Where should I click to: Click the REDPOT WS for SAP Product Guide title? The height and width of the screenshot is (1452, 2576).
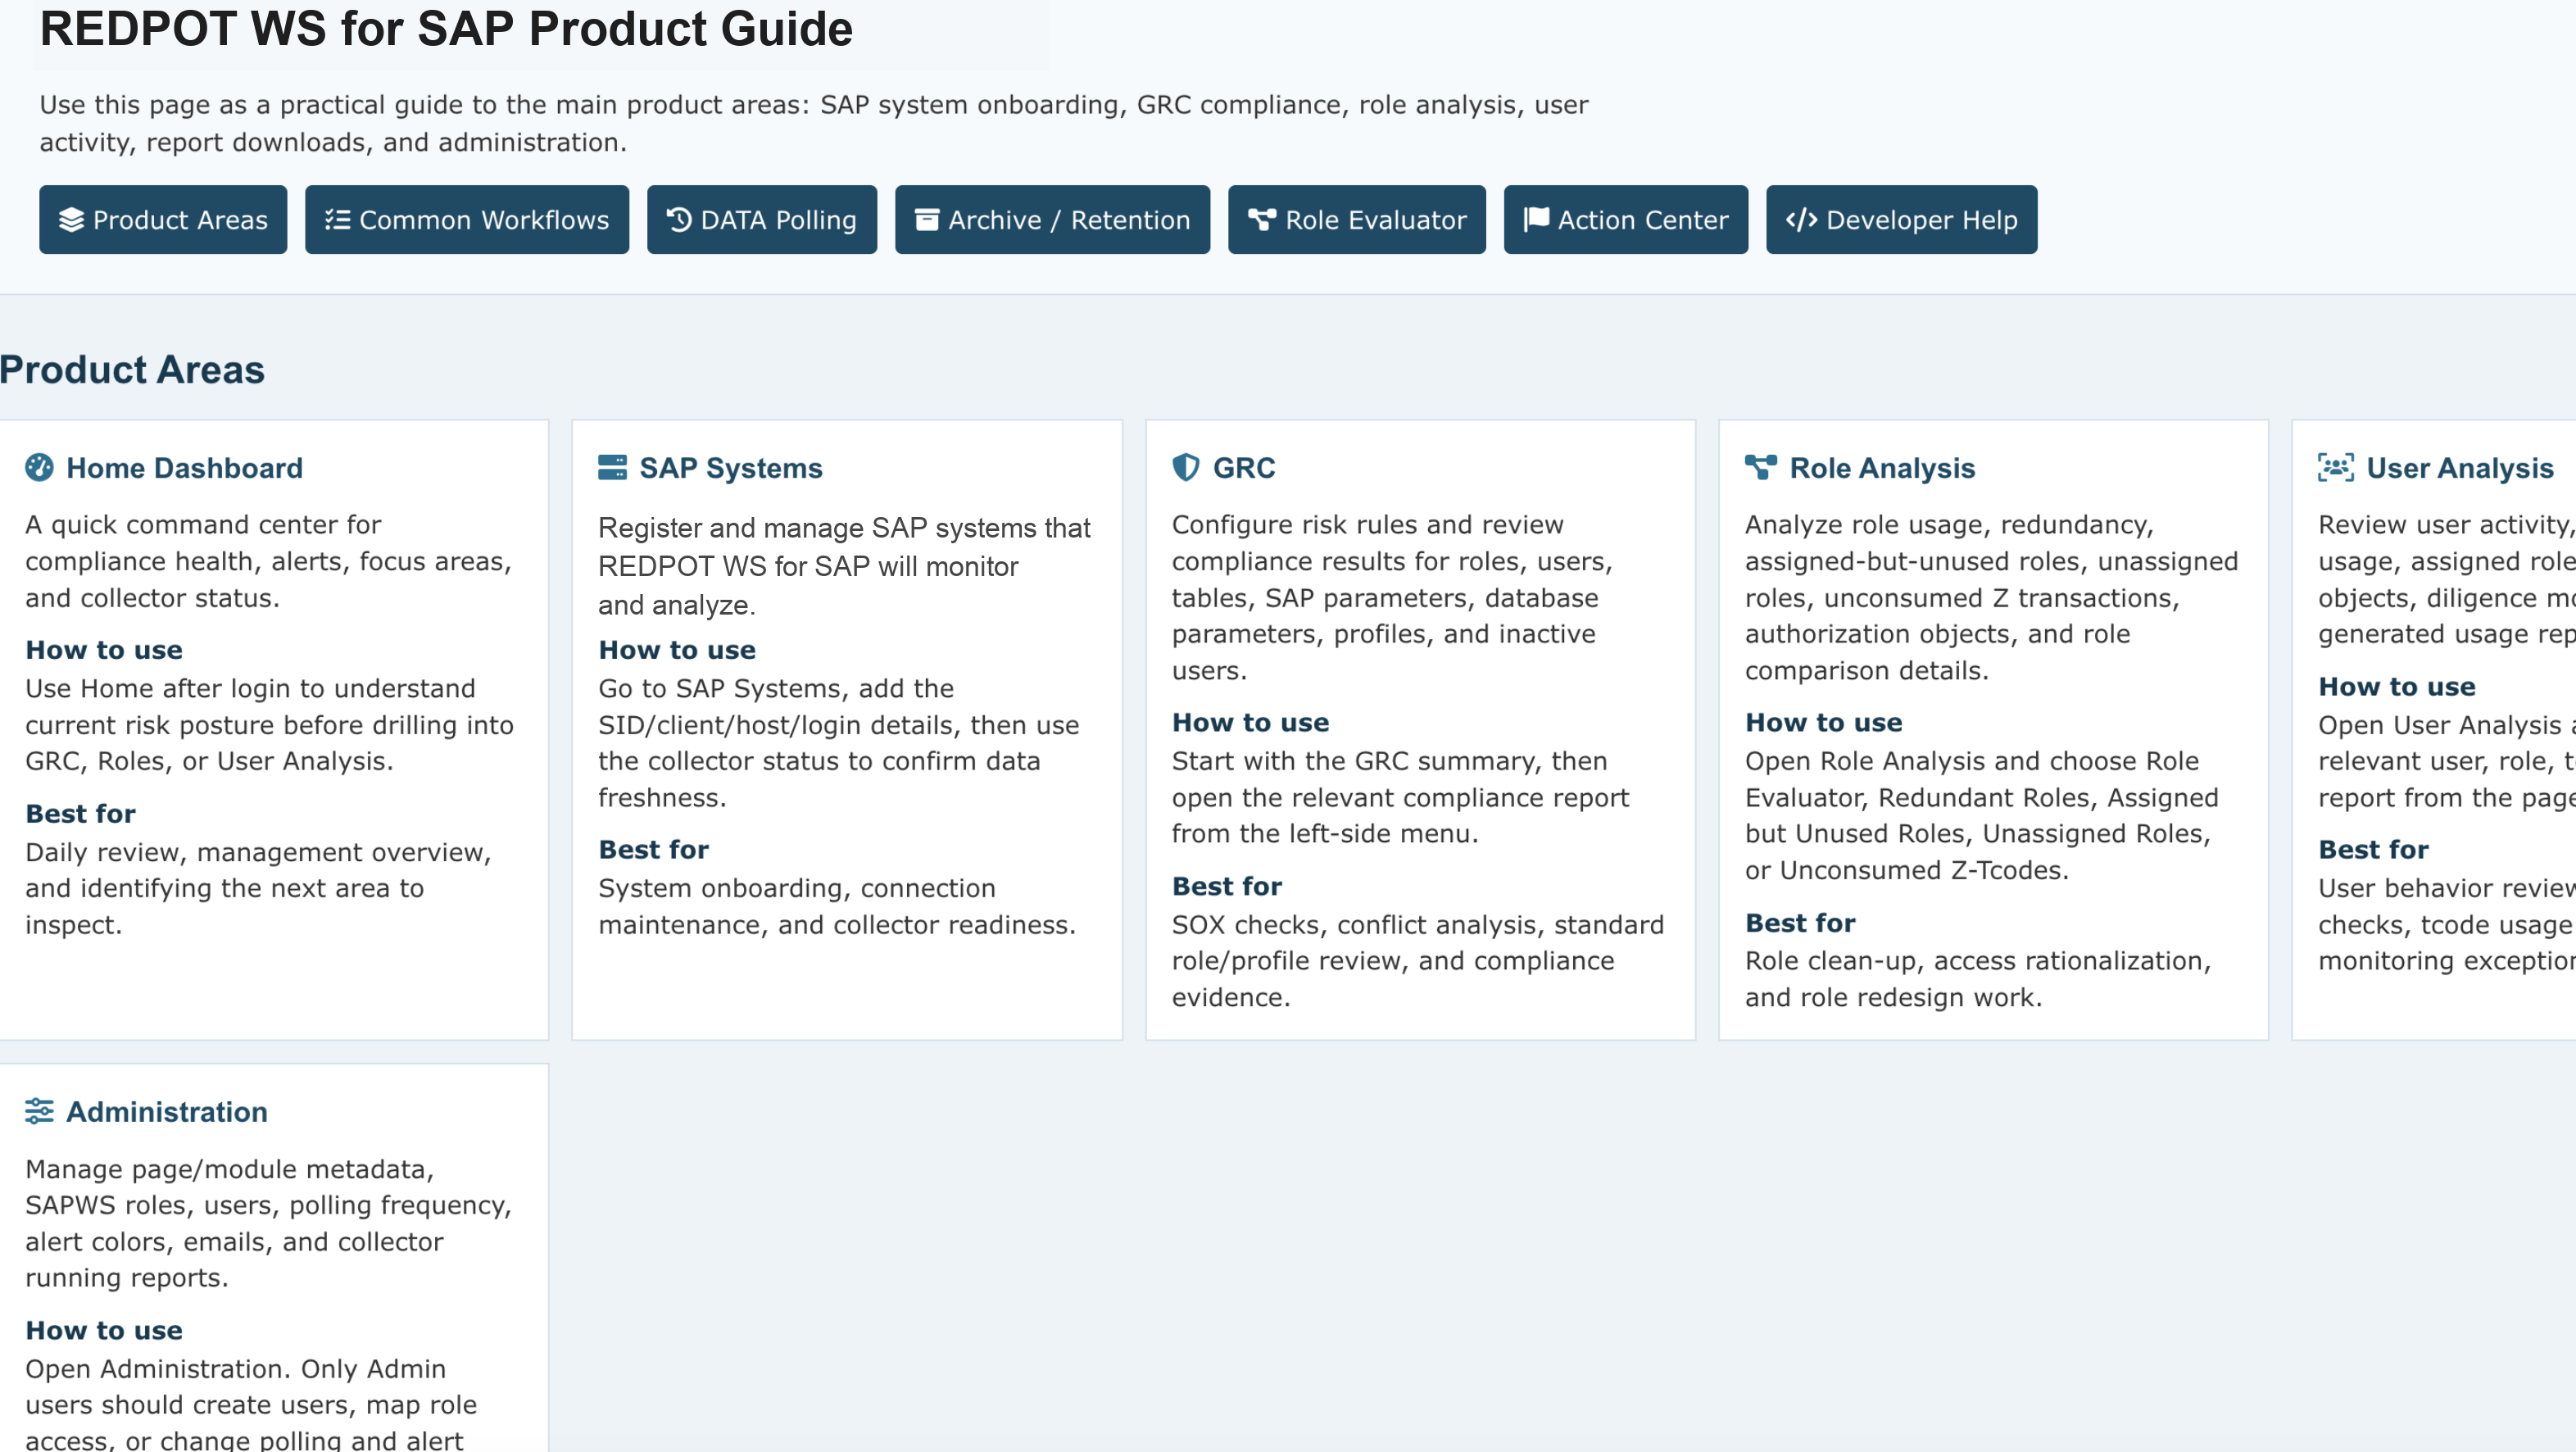tap(446, 29)
